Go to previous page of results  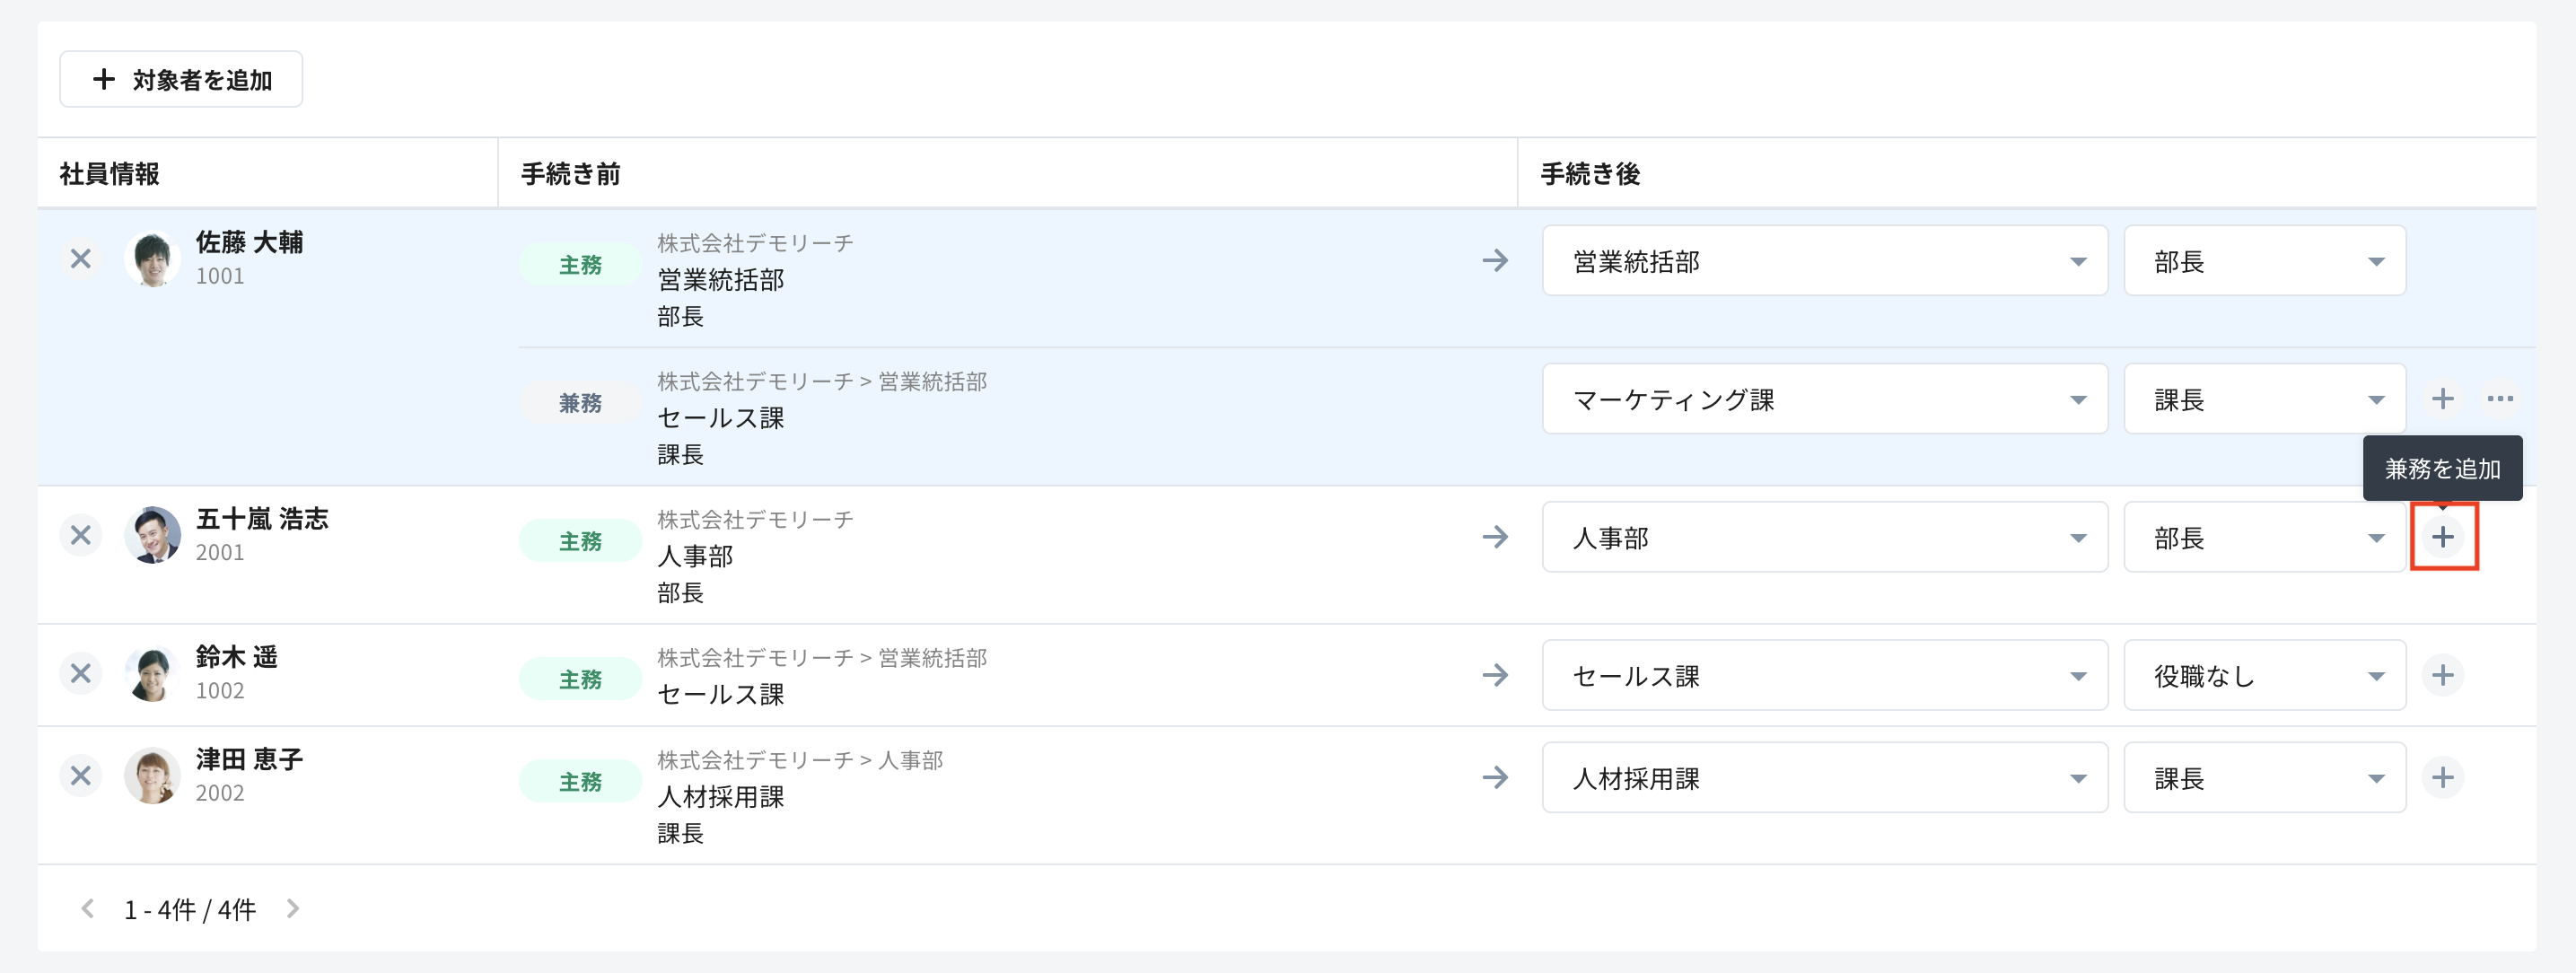pyautogui.click(x=88, y=908)
